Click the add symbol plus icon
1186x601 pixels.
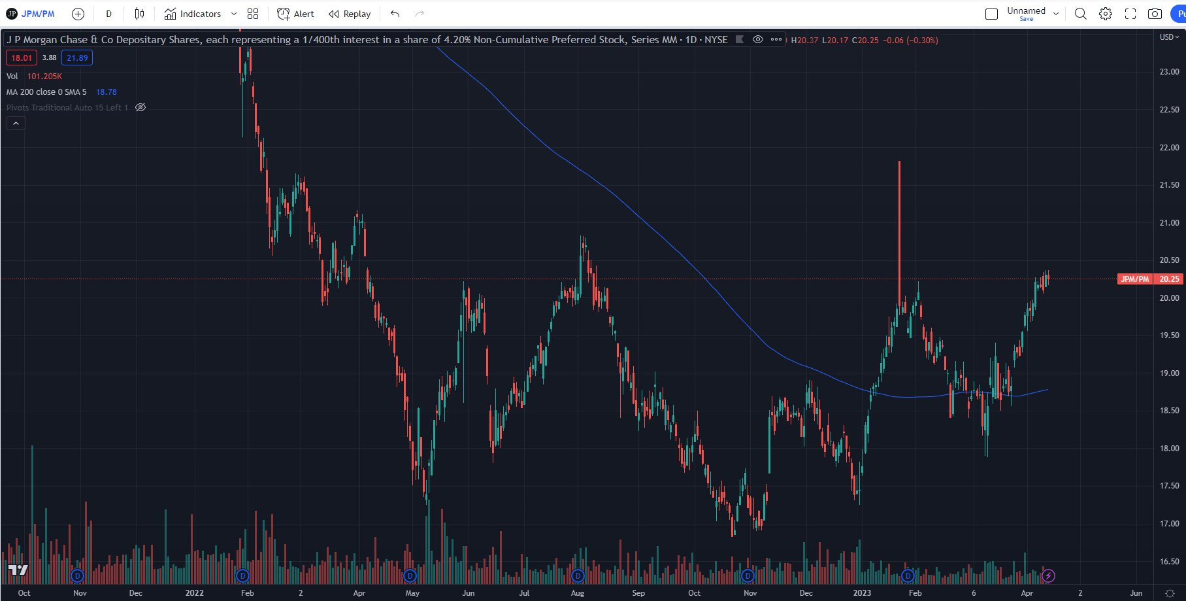click(78, 14)
